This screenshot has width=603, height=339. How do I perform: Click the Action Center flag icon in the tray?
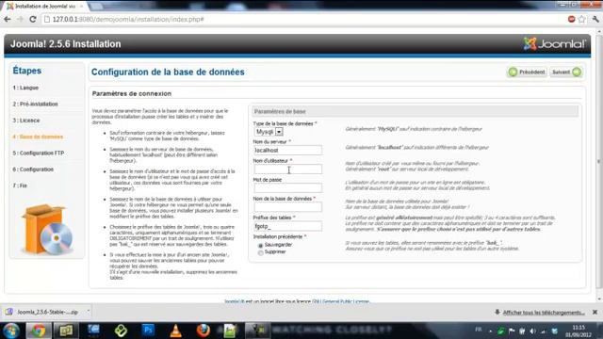coord(512,331)
